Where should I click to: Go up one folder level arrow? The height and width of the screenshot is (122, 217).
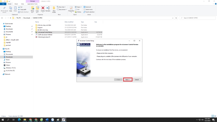(10, 18)
